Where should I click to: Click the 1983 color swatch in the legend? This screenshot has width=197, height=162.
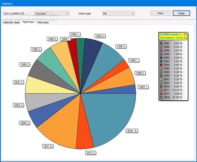(x=161, y=43)
